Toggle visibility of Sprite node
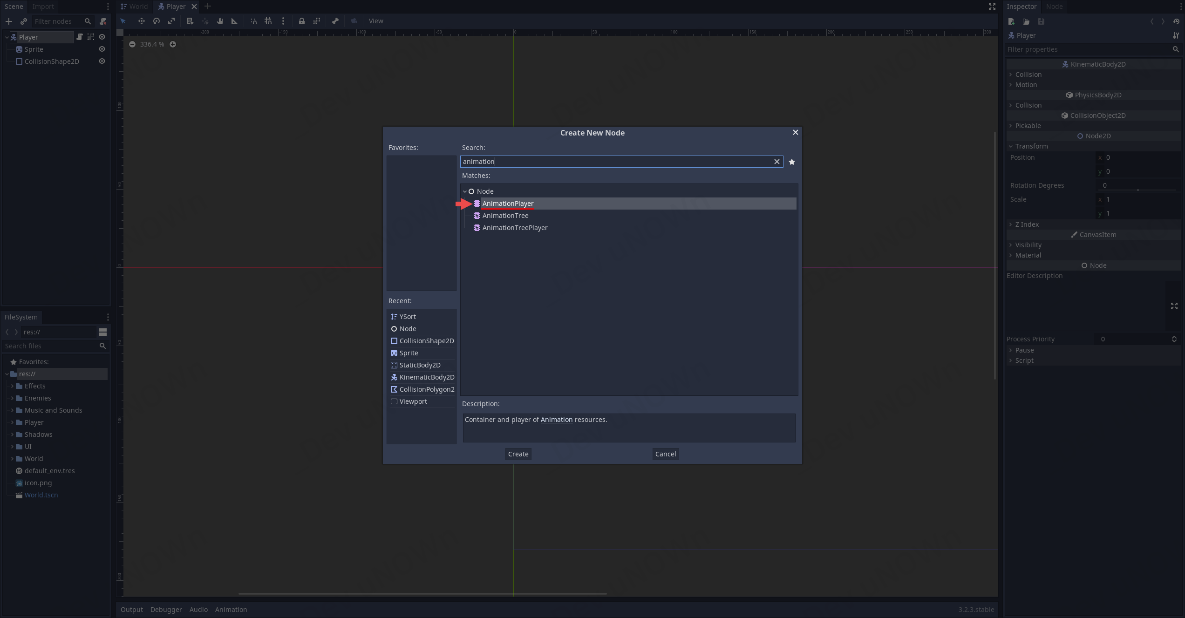 click(x=102, y=49)
